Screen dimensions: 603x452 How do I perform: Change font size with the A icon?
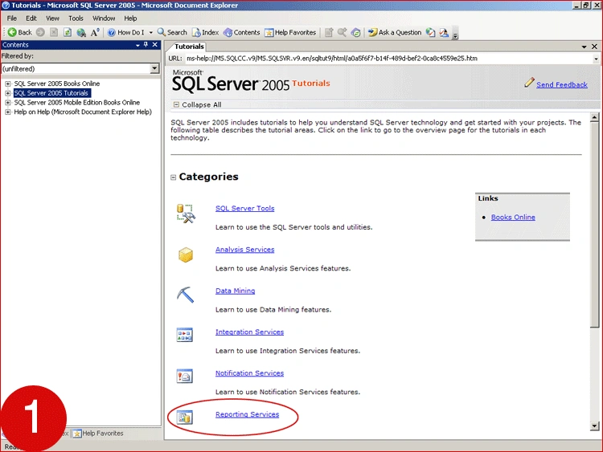(95, 33)
